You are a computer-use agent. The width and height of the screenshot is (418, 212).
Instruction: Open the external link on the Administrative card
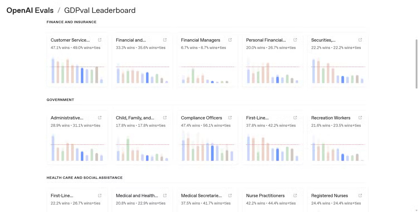(99, 117)
